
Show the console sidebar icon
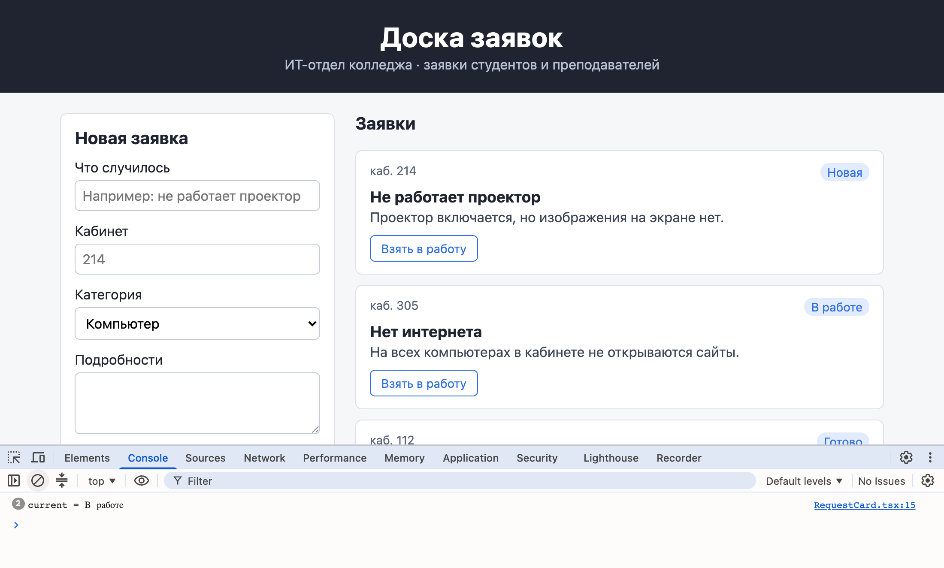click(x=14, y=481)
